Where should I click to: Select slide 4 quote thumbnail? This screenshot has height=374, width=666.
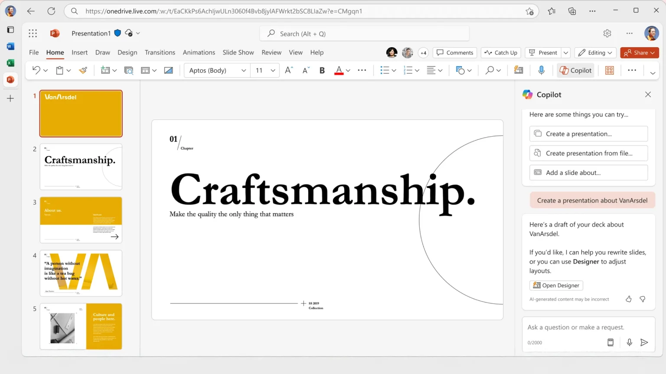(x=81, y=273)
